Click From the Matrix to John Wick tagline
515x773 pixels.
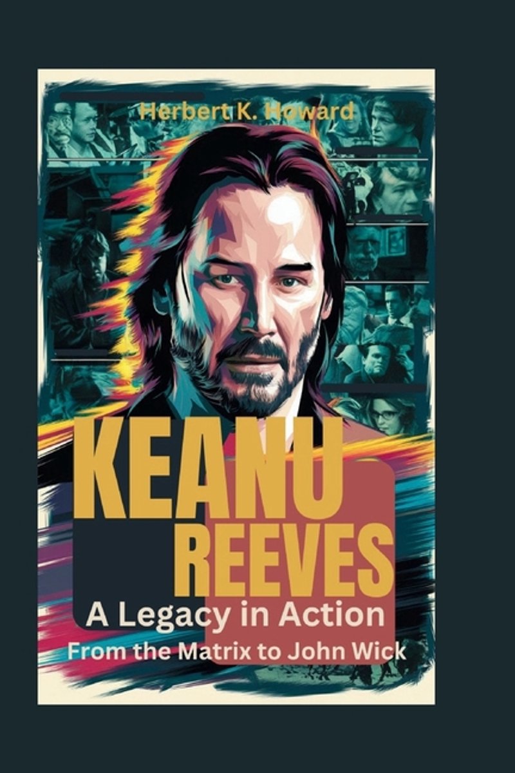[237, 651]
